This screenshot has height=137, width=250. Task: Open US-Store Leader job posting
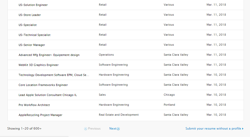[x=30, y=15]
